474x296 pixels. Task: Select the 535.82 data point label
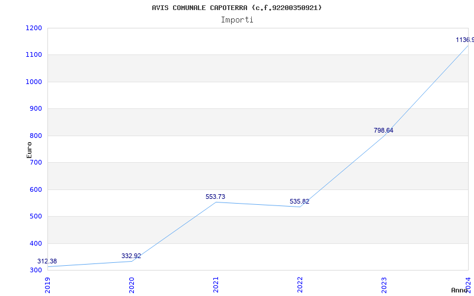pyautogui.click(x=299, y=201)
